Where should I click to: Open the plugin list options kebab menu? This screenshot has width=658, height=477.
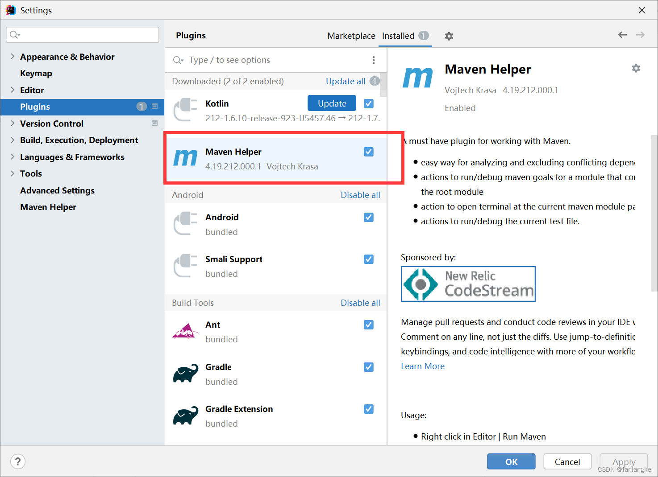(x=374, y=60)
